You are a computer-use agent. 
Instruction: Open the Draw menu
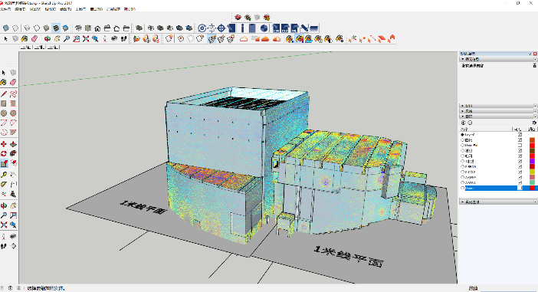coord(66,9)
